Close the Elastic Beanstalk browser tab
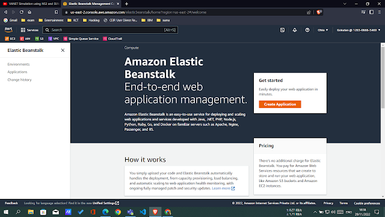The height and width of the screenshot is (217, 385). 118,4
